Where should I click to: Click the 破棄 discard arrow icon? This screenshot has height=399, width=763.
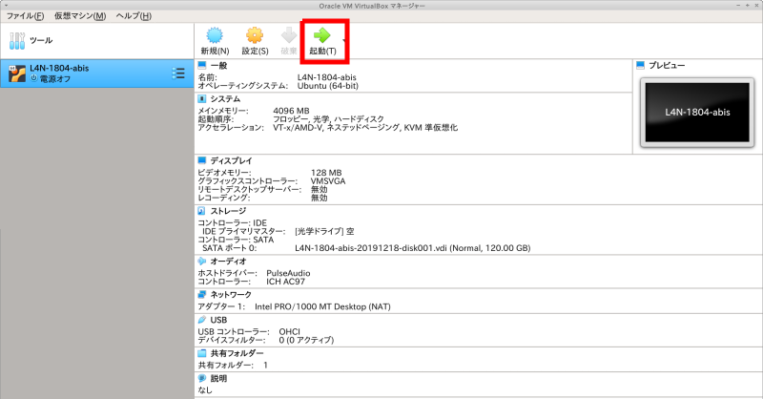(289, 35)
